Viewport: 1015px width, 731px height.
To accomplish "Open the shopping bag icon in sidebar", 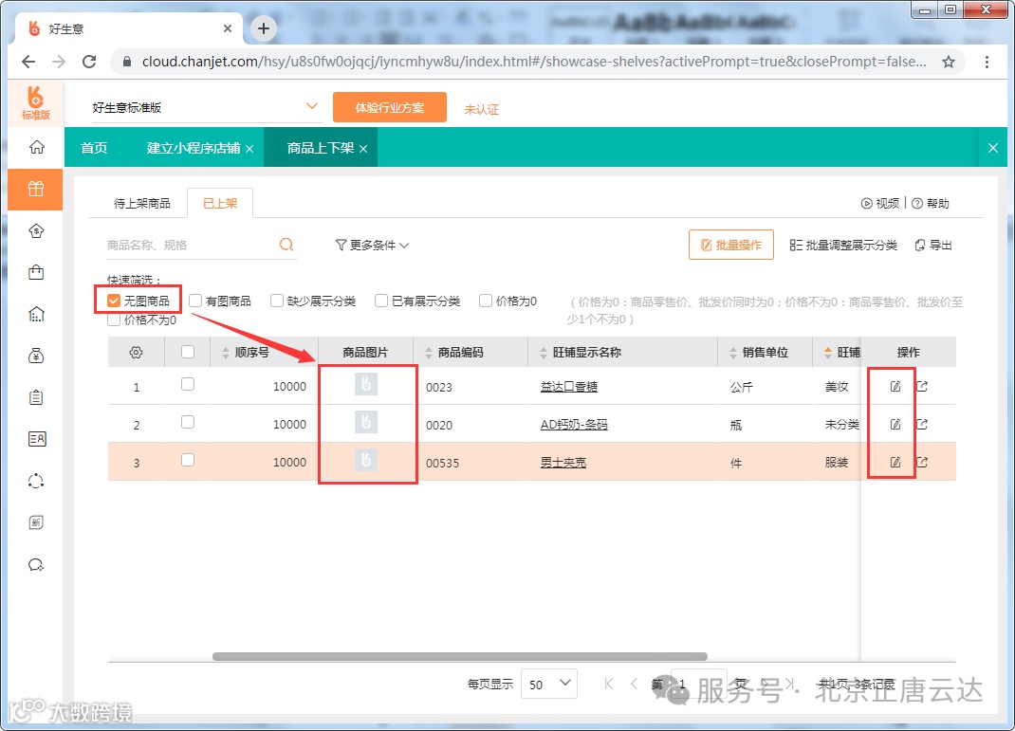I will (x=36, y=272).
